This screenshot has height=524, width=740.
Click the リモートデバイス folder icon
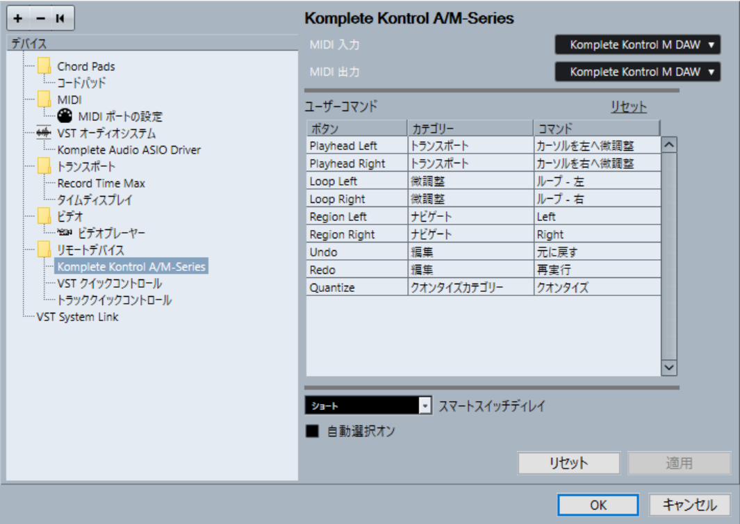coord(44,249)
